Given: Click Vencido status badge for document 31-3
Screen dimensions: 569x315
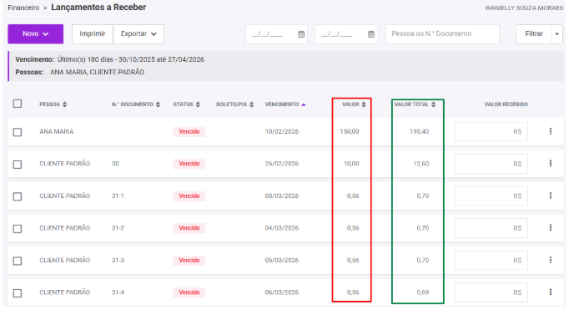Looking at the screenshot, I should pyautogui.click(x=189, y=260).
